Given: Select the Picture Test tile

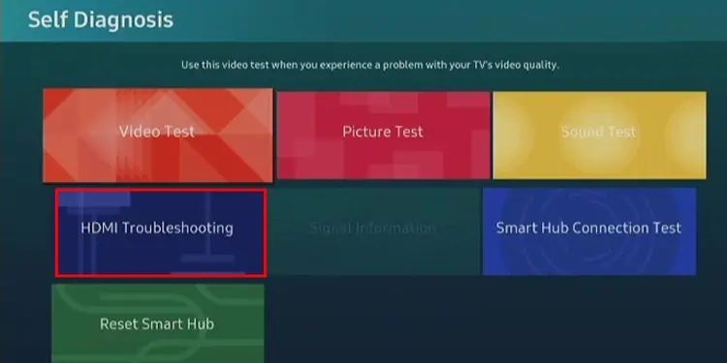Looking at the screenshot, I should (x=383, y=136).
